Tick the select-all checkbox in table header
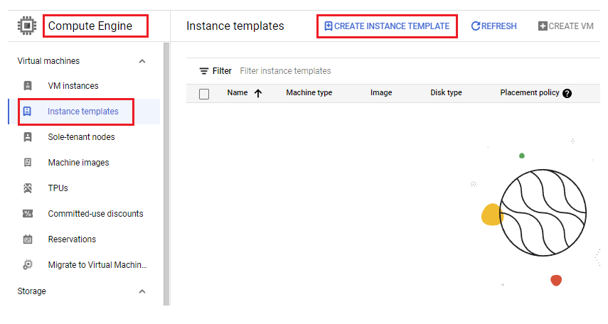Screen dimensions: 608x324 point(204,94)
